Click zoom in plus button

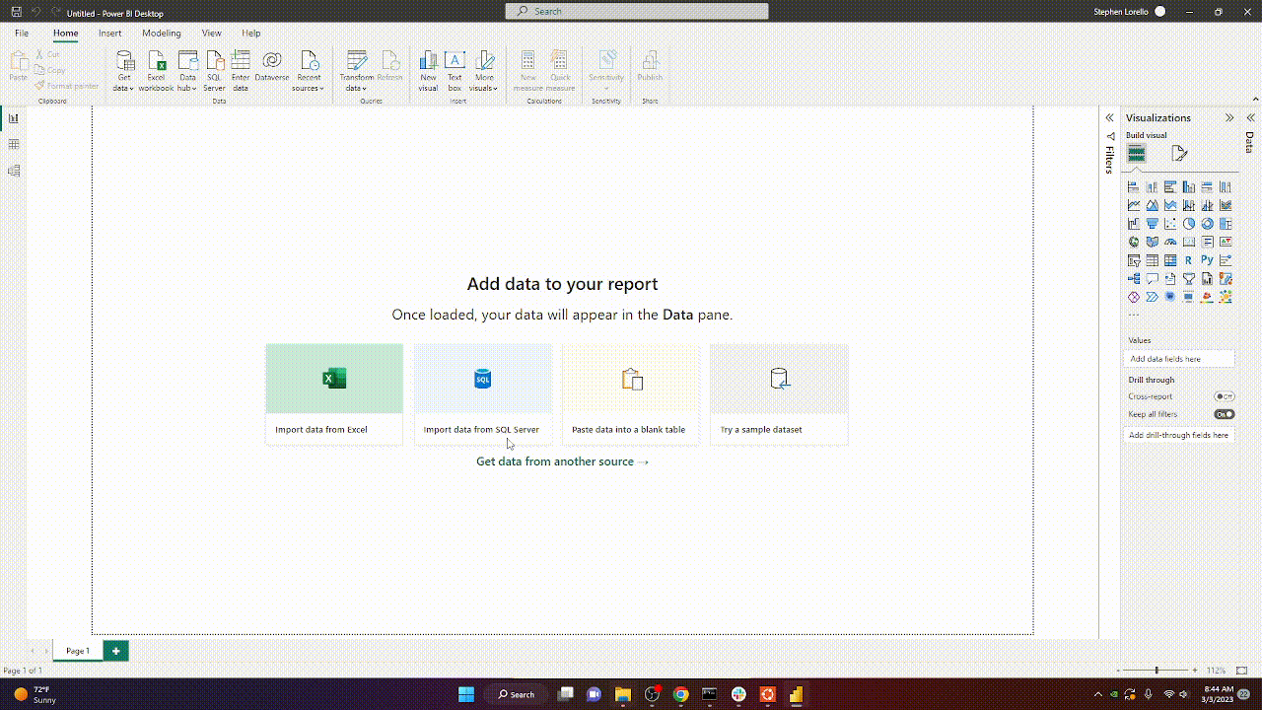(x=1195, y=671)
